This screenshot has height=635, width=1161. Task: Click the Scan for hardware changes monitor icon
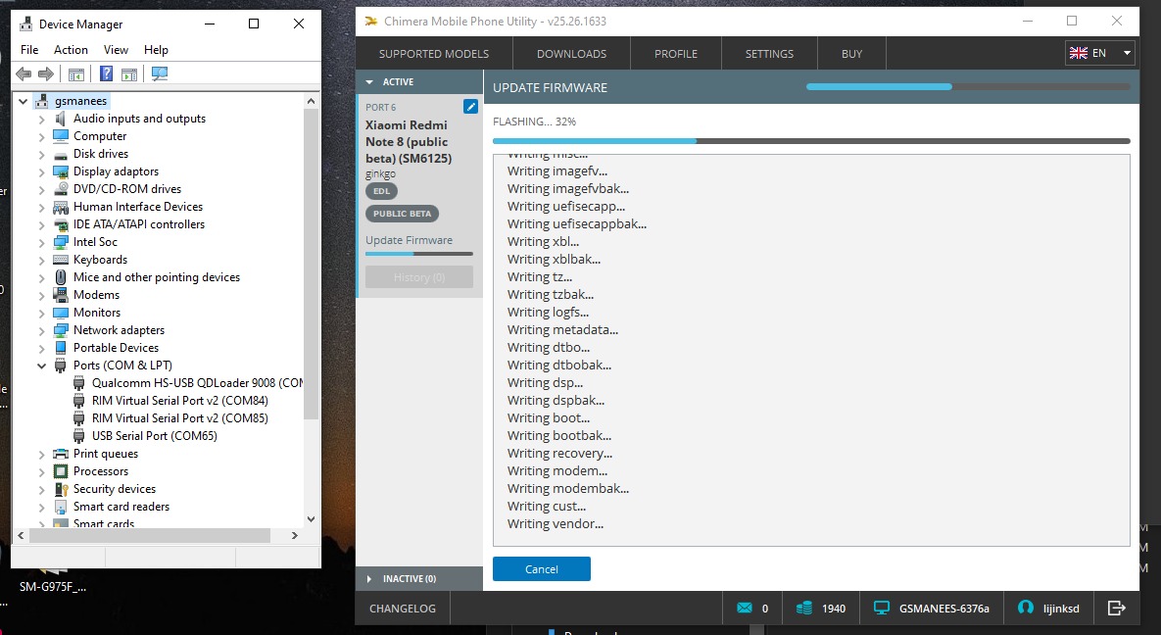pos(159,73)
